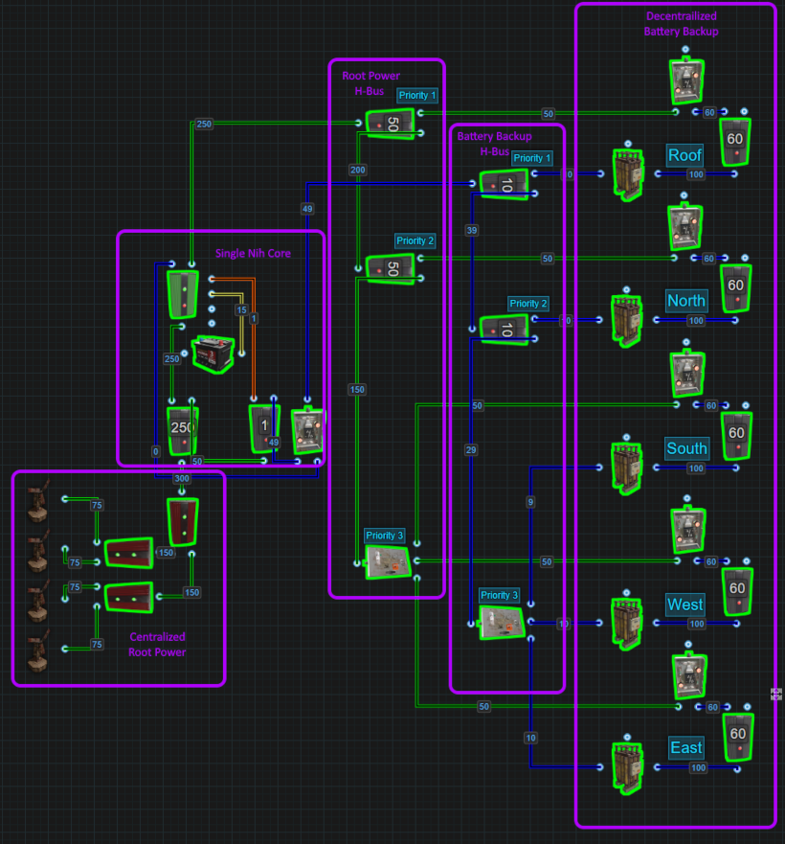The width and height of the screenshot is (785, 844).
Task: Select the battery rack left of North label
Action: [627, 321]
